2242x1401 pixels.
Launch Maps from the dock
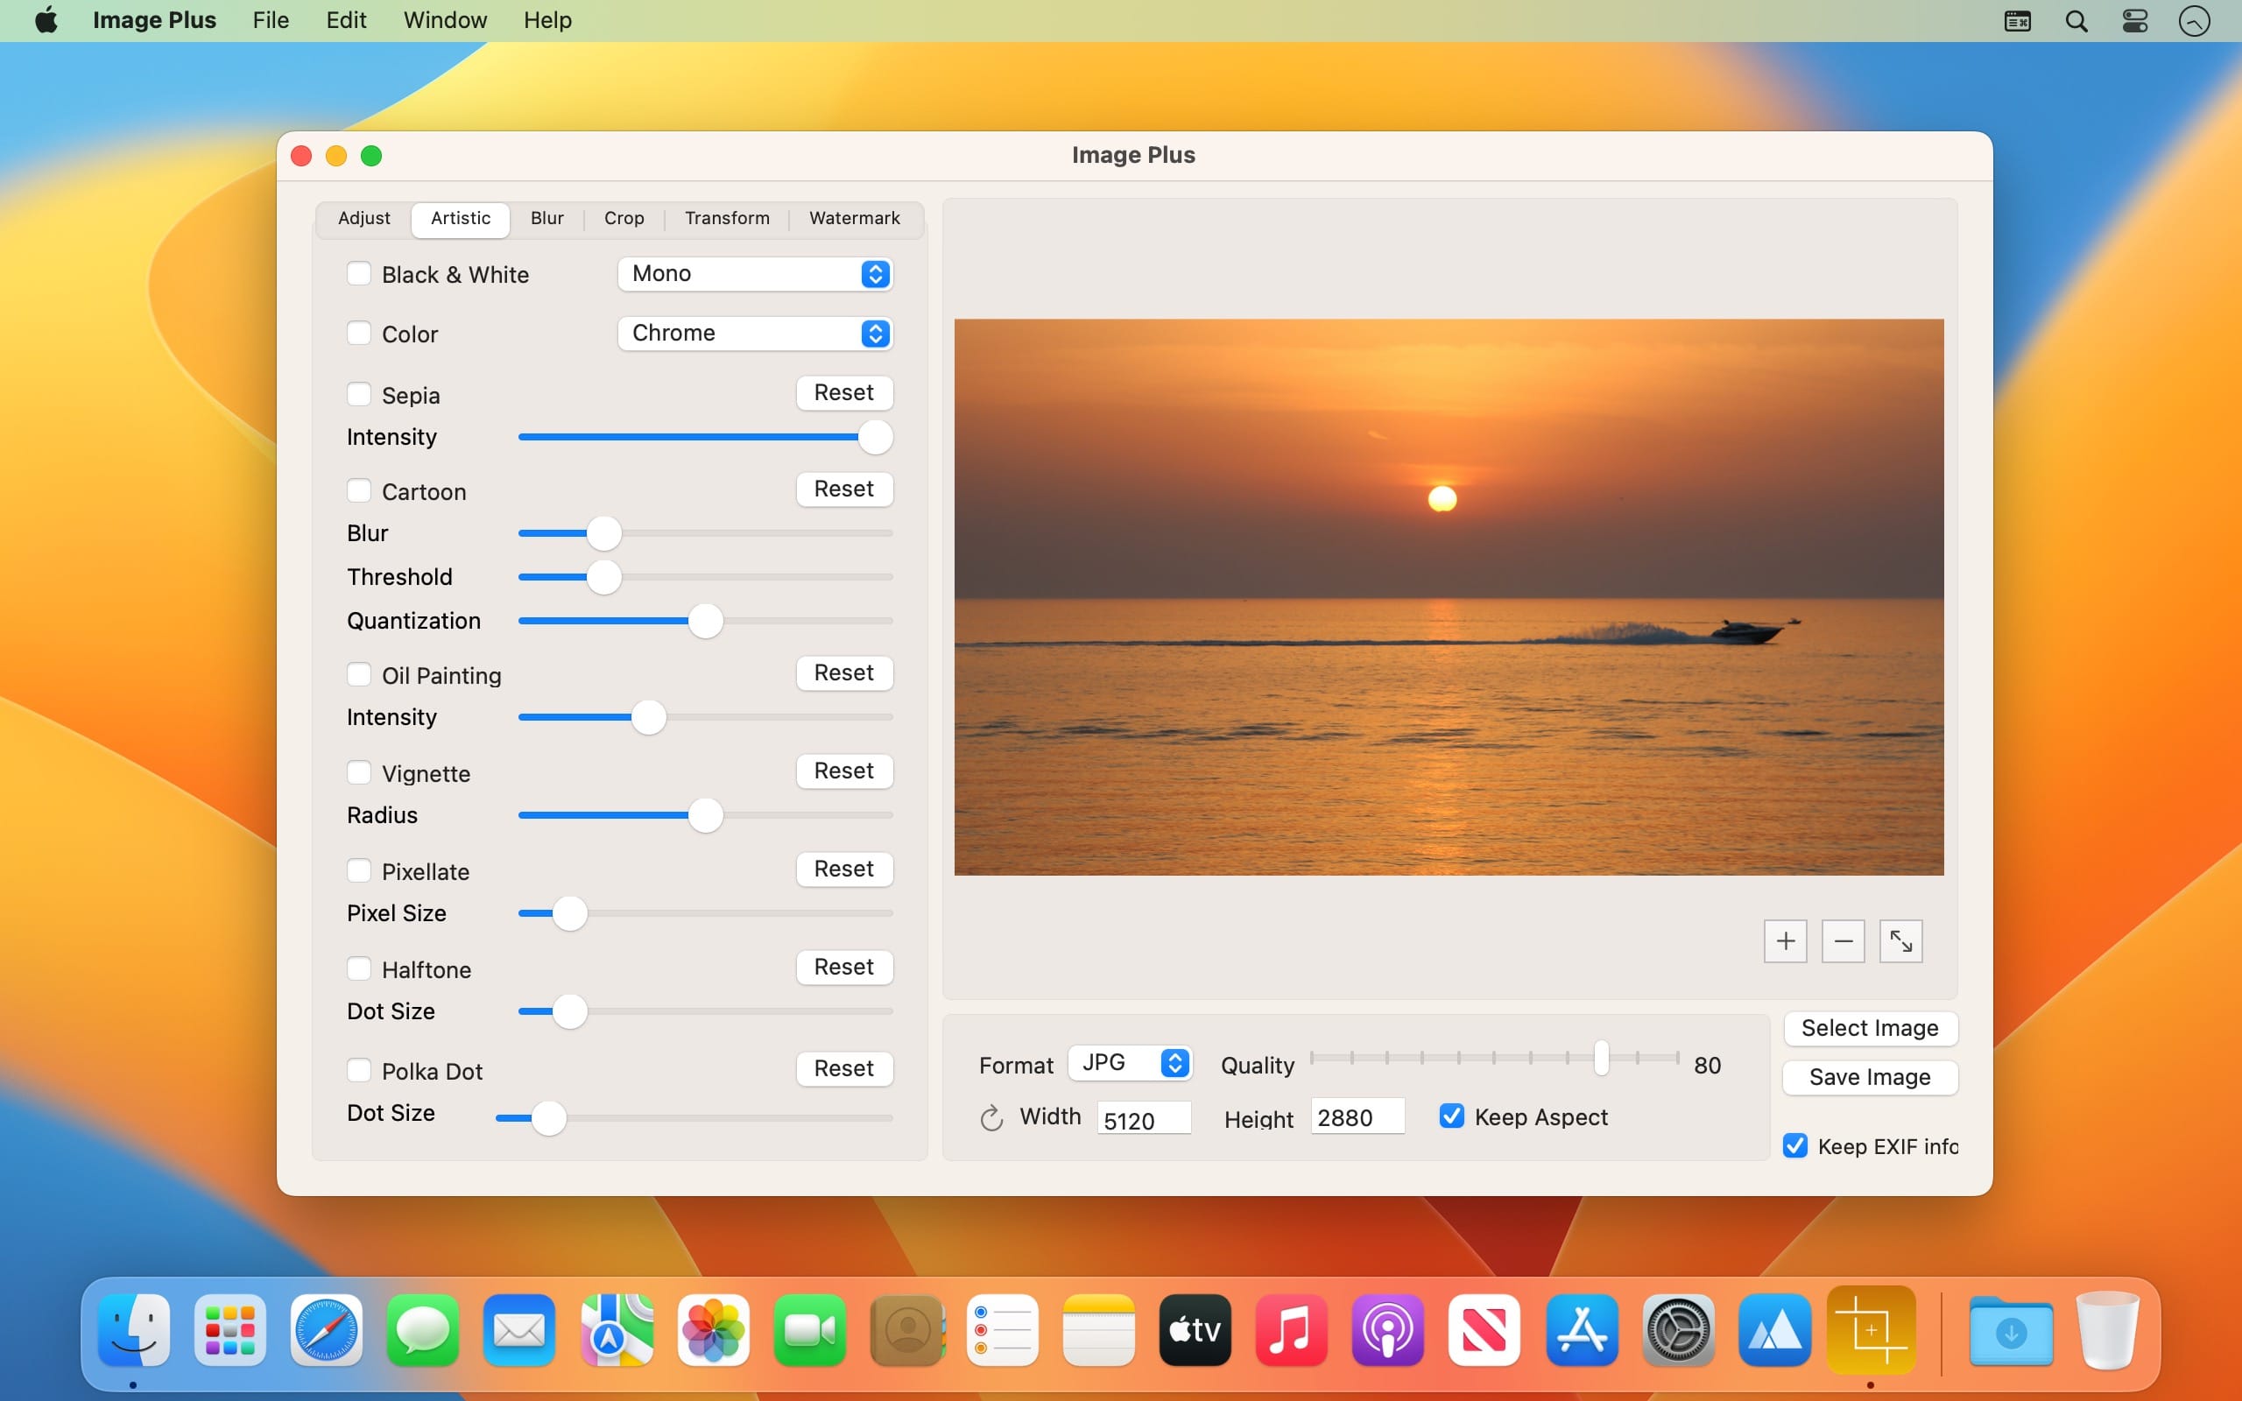click(616, 1331)
